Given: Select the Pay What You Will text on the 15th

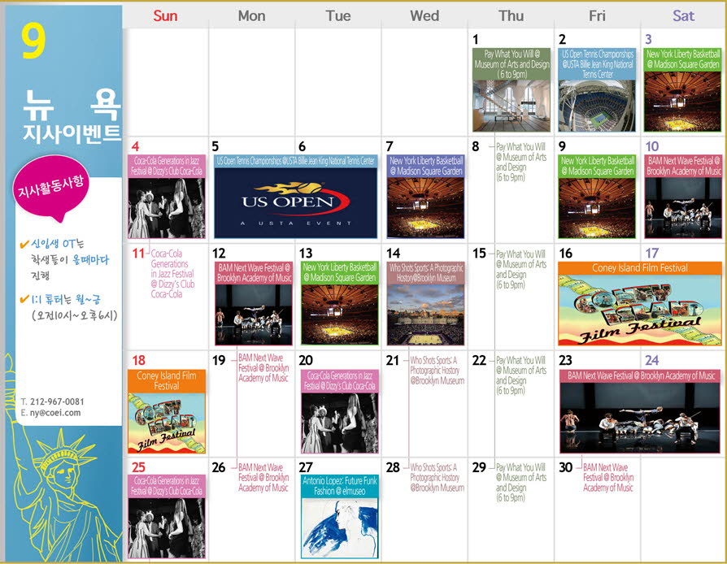Looking at the screenshot, I should 521,269.
